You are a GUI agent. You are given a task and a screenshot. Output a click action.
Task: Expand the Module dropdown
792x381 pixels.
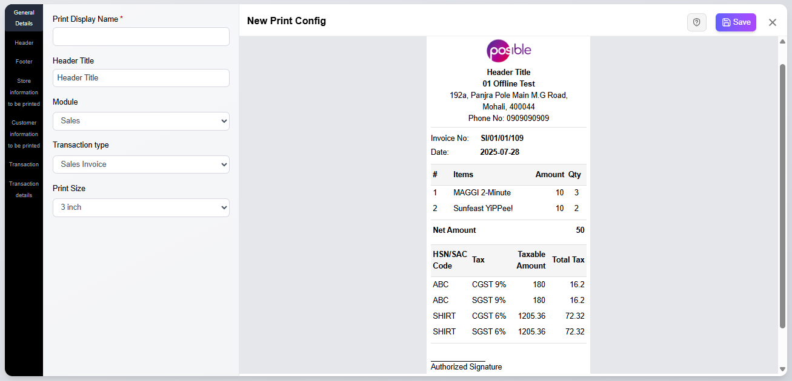(x=141, y=121)
